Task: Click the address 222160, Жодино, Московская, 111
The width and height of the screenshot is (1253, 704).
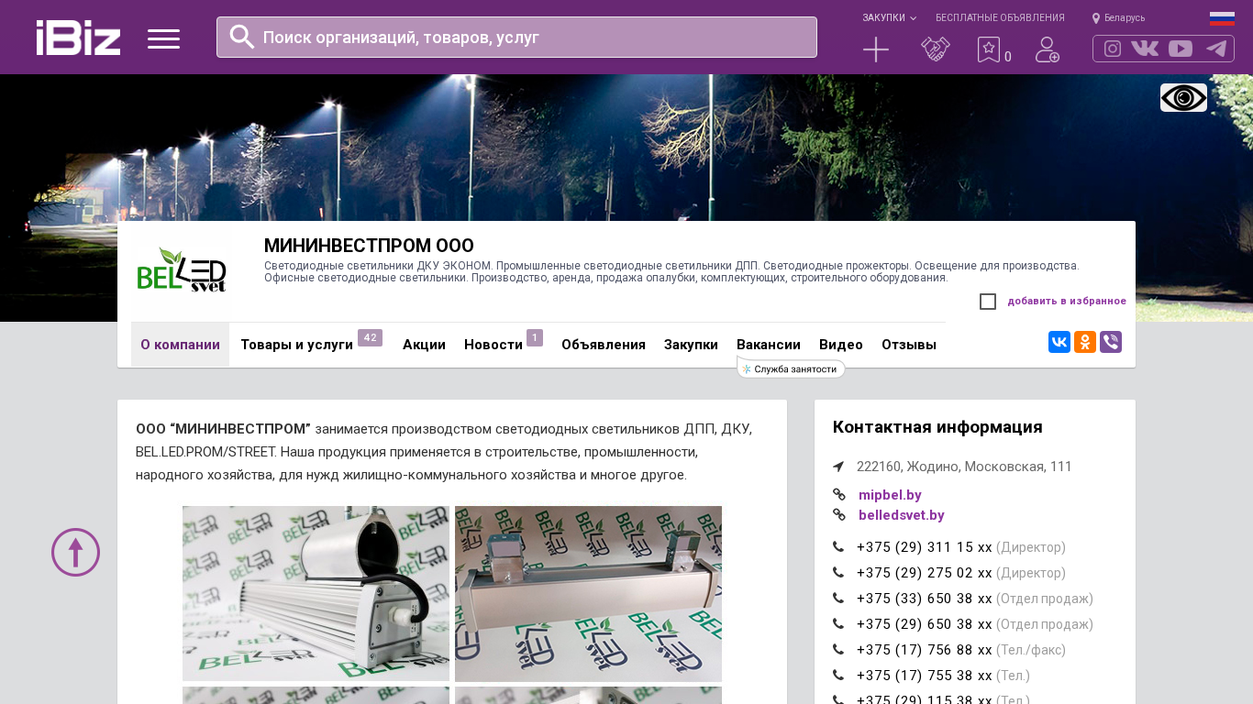Action: [964, 467]
